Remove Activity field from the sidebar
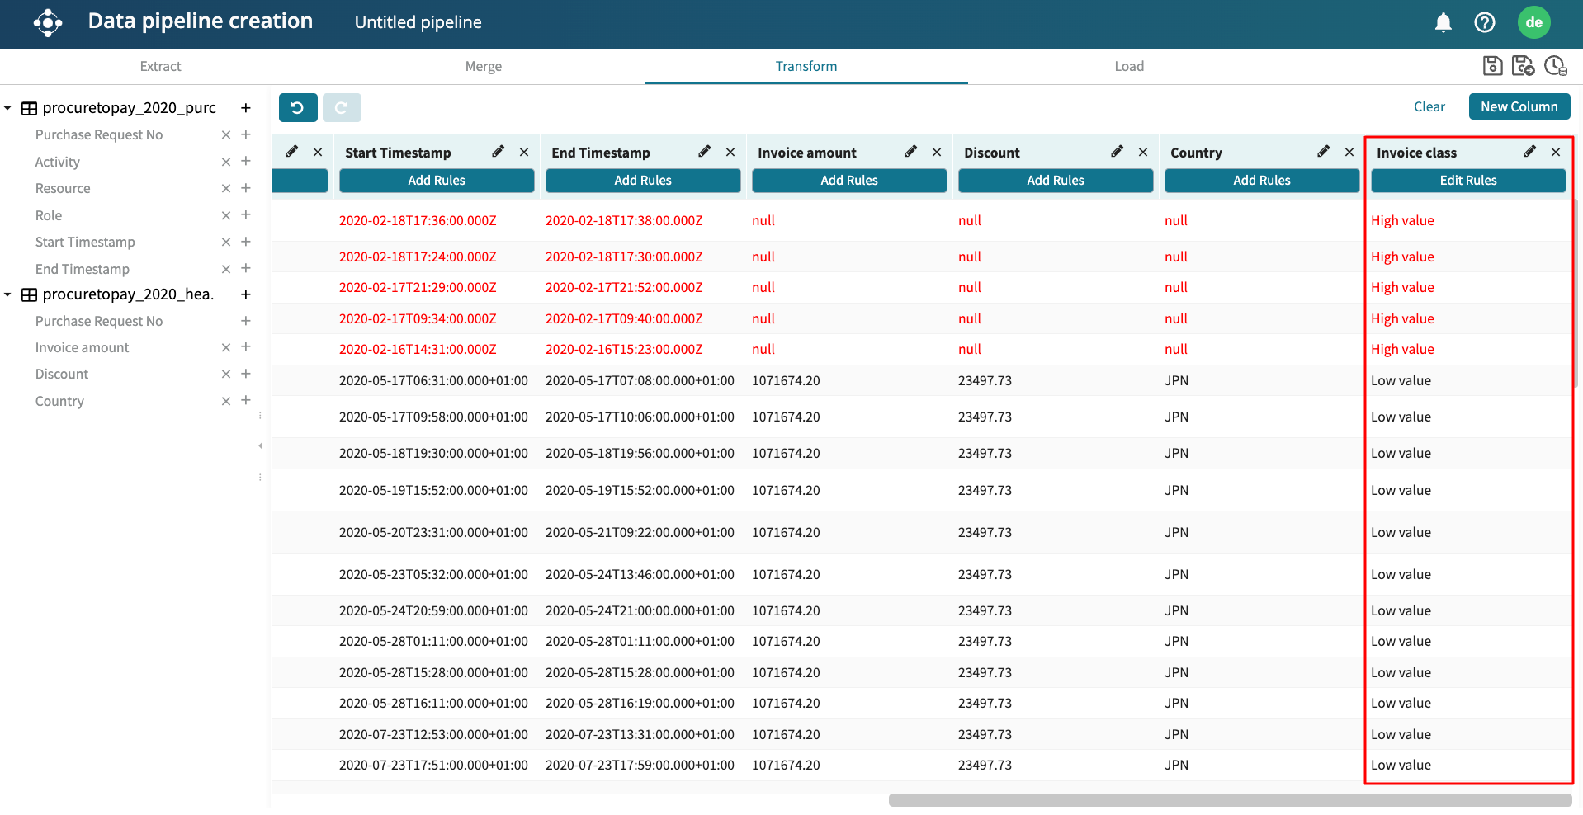1583x815 pixels. click(225, 162)
